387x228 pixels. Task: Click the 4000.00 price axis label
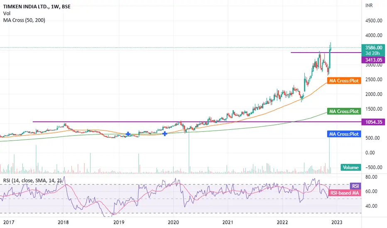click(374, 36)
